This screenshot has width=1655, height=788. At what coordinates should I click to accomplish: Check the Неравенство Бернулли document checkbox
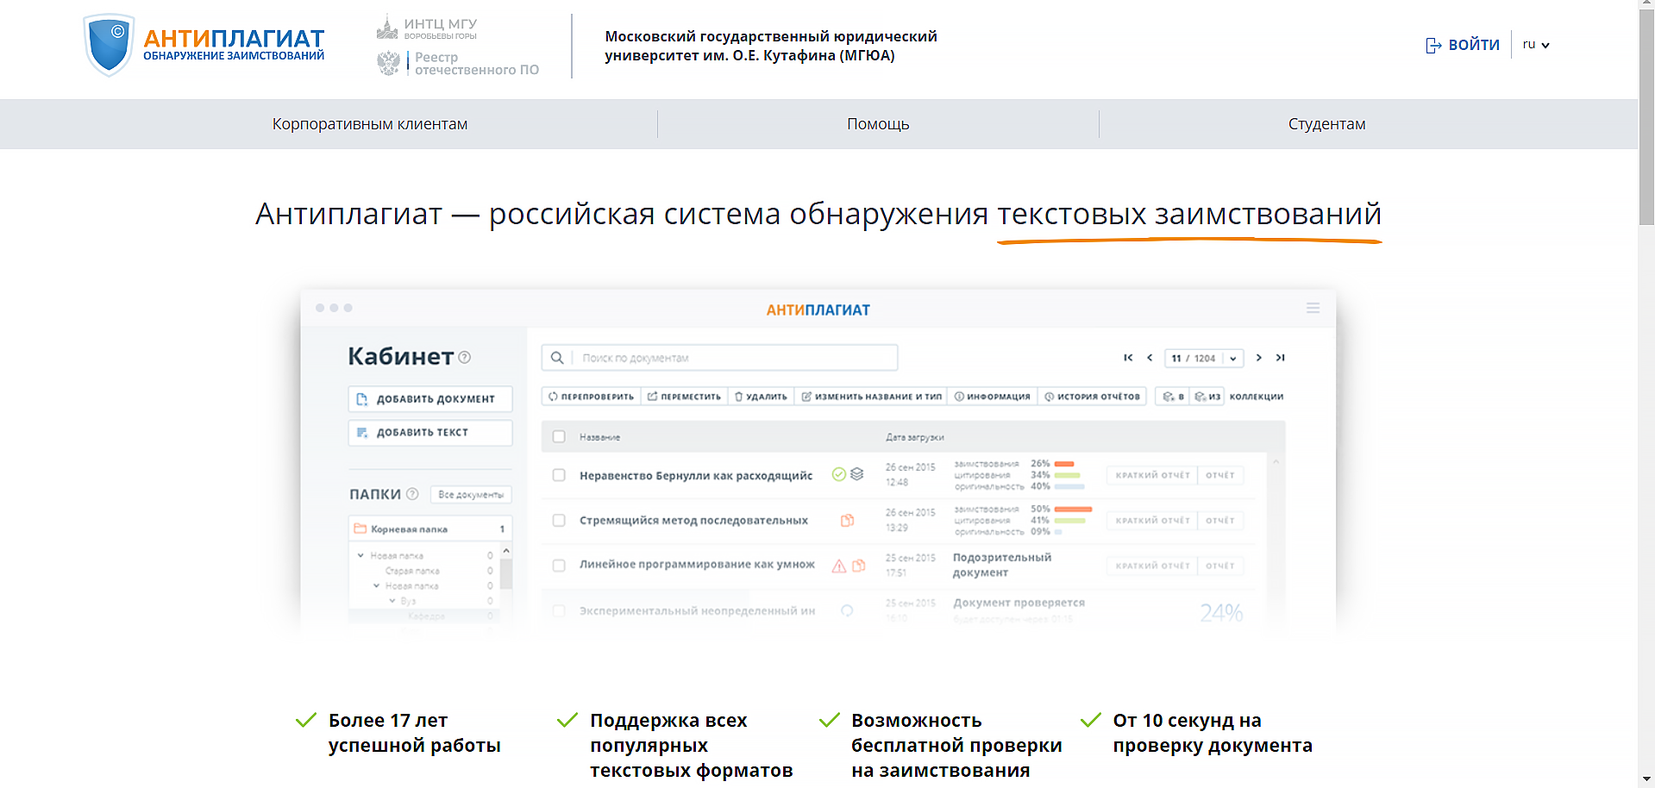559,475
